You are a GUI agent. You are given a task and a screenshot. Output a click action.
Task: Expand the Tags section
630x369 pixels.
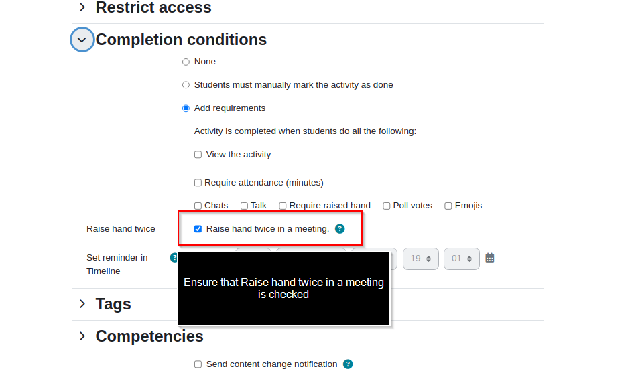[x=82, y=304]
